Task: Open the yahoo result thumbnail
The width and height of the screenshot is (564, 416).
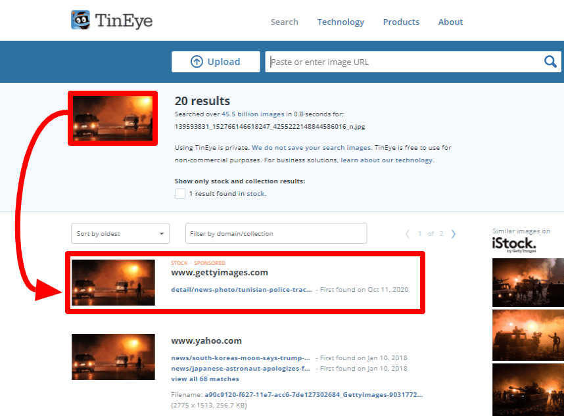Action: tap(113, 357)
